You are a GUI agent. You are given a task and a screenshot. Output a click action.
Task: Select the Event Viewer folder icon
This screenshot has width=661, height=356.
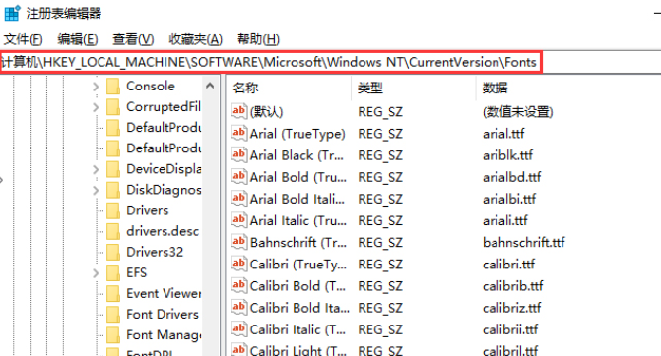[x=113, y=293]
